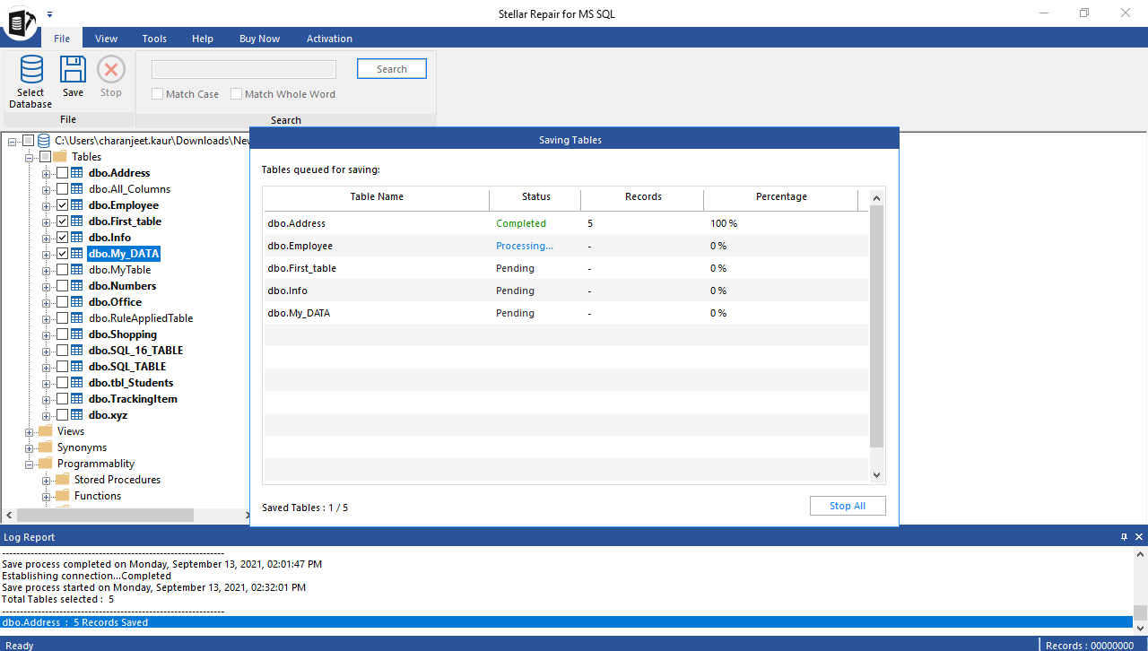Uncheck the dbo.Employee checkbox
1148x651 pixels.
[62, 205]
